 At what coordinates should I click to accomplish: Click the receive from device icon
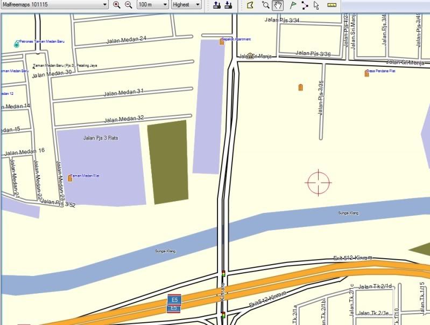pos(228,5)
